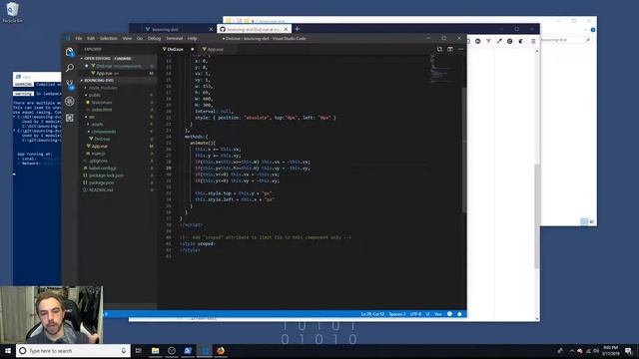
Task: Open the Debug menu
Action: click(x=155, y=38)
